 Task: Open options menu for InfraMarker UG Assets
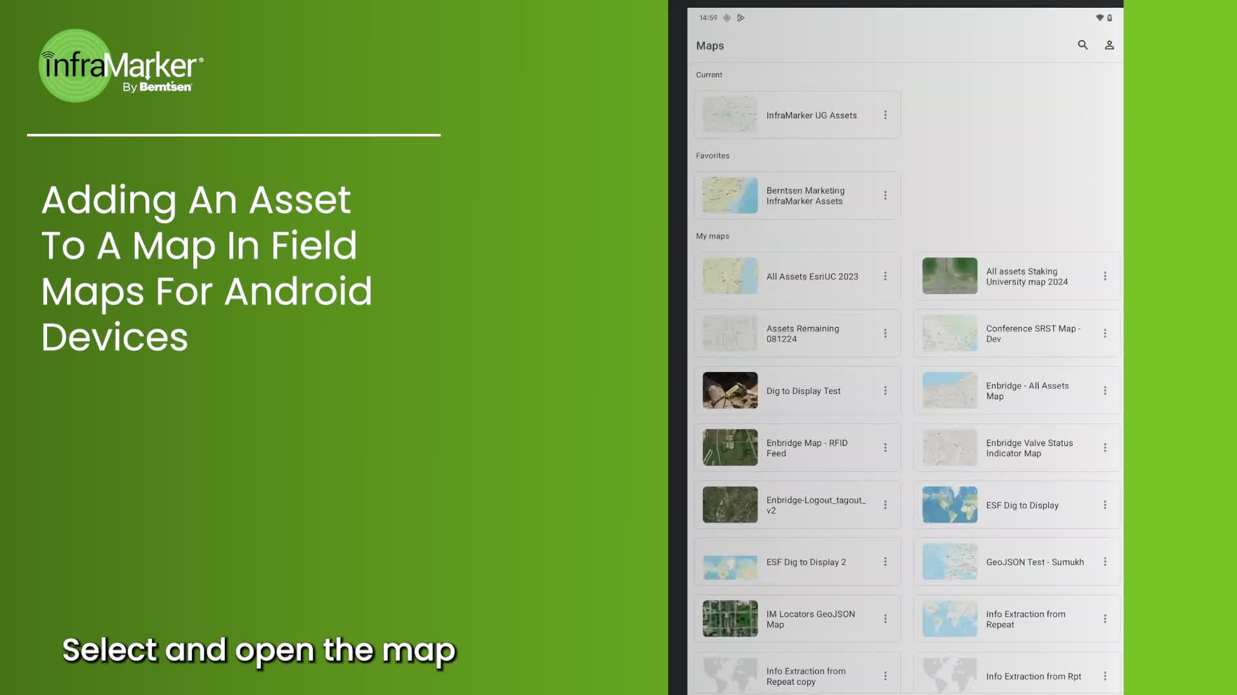click(x=885, y=115)
